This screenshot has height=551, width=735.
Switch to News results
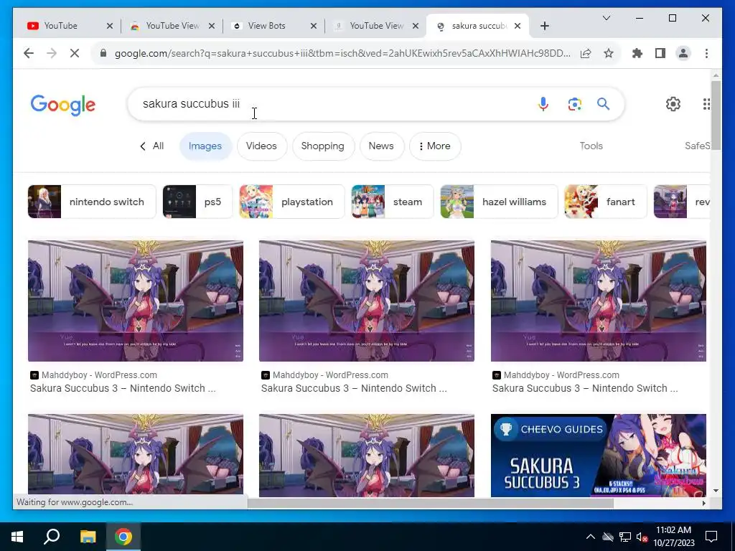click(381, 146)
